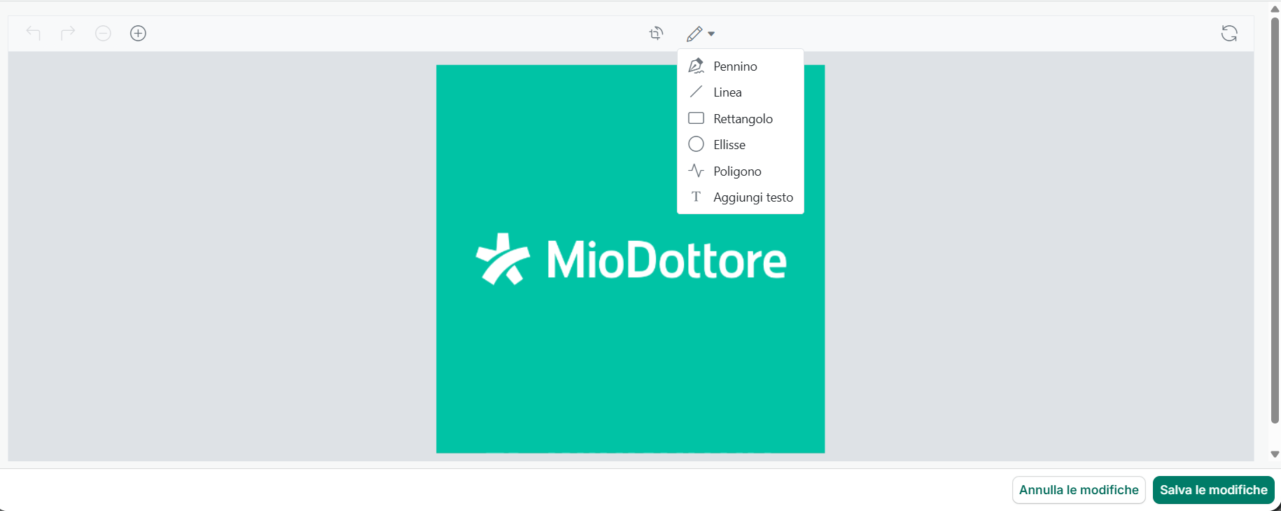Click the vertical scrollbar thumb
Viewport: 1281px width, 511px height.
(x=1275, y=220)
